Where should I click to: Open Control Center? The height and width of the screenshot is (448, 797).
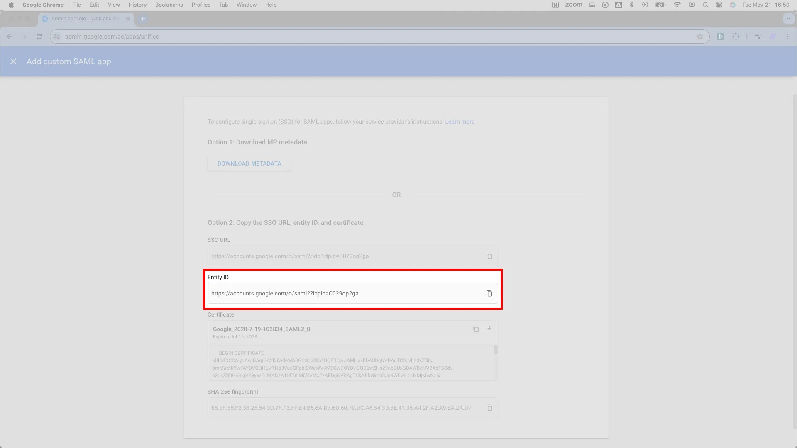pos(719,5)
